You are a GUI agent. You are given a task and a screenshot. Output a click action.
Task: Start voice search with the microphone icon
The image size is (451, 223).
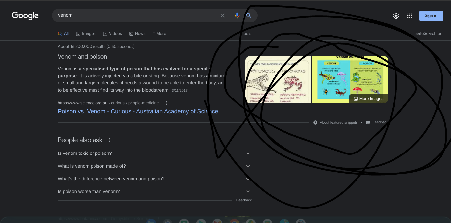tap(237, 15)
